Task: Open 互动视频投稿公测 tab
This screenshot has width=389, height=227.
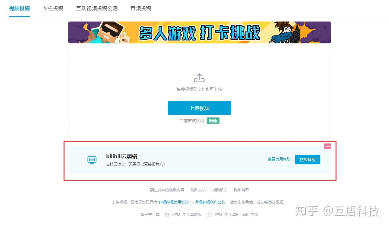Action: (97, 9)
